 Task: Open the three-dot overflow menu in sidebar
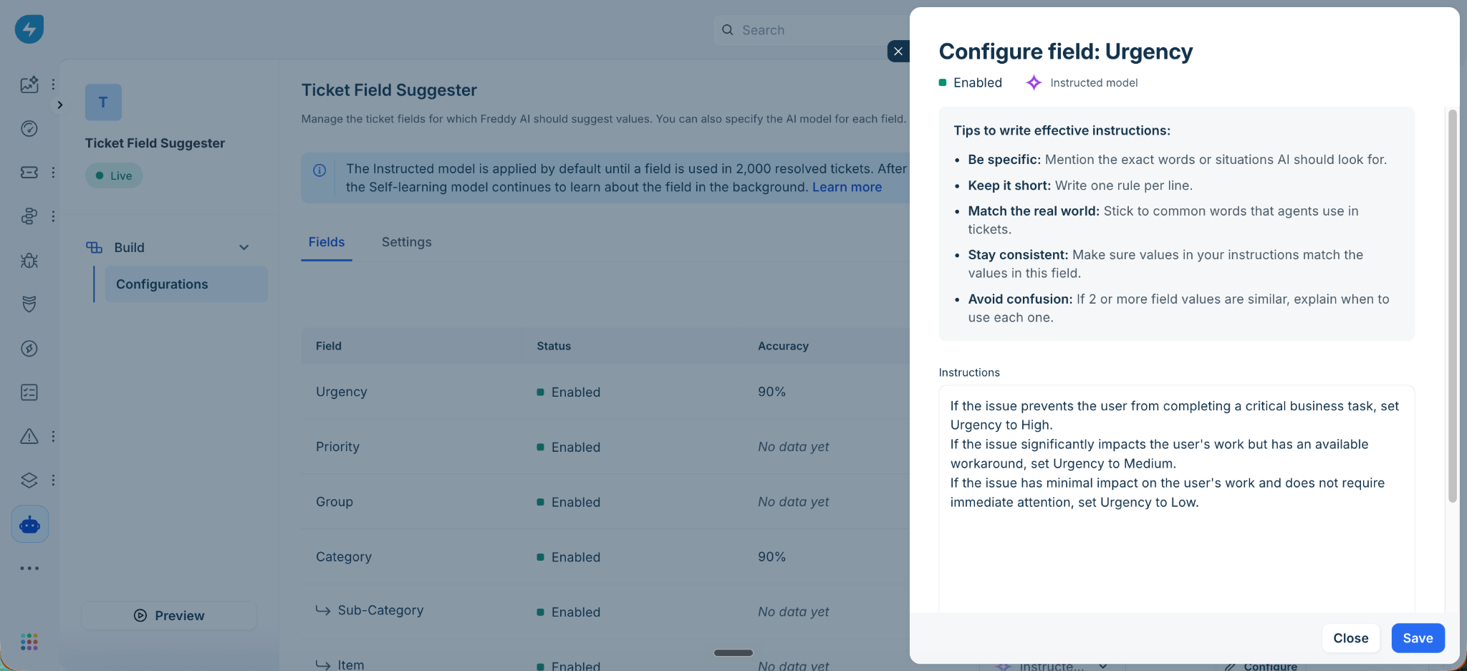point(29,569)
